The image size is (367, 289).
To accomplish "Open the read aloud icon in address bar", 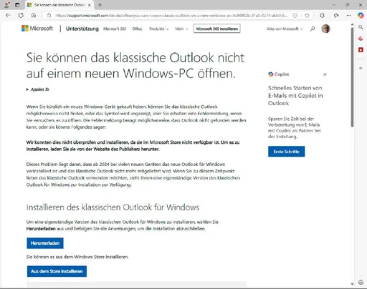I will tap(295, 16).
